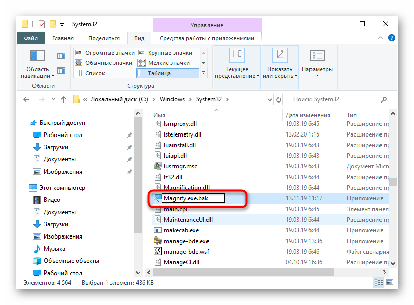The width and height of the screenshot is (414, 305).
Task: Open quick access toolbar customize arrow
Action: 62,25
